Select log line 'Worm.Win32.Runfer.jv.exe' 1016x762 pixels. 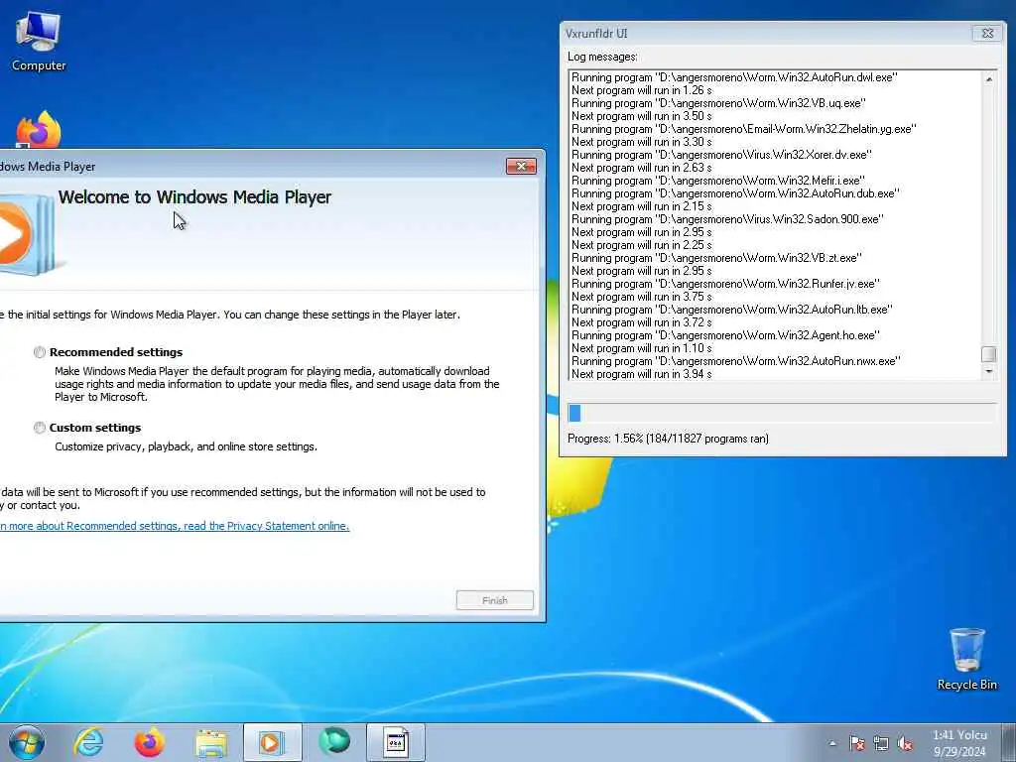click(725, 284)
